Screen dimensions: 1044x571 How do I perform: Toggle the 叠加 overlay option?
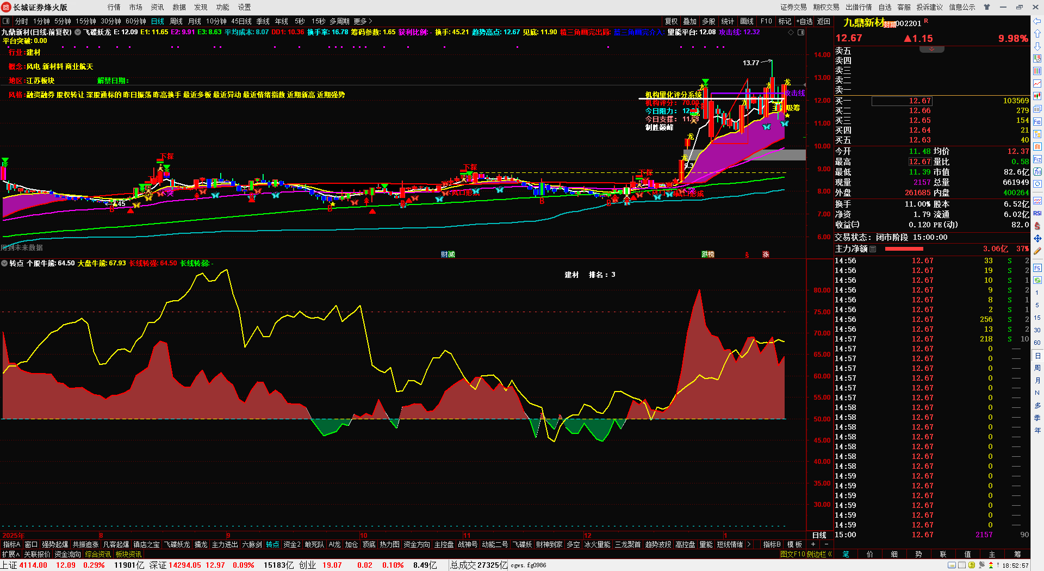point(690,21)
